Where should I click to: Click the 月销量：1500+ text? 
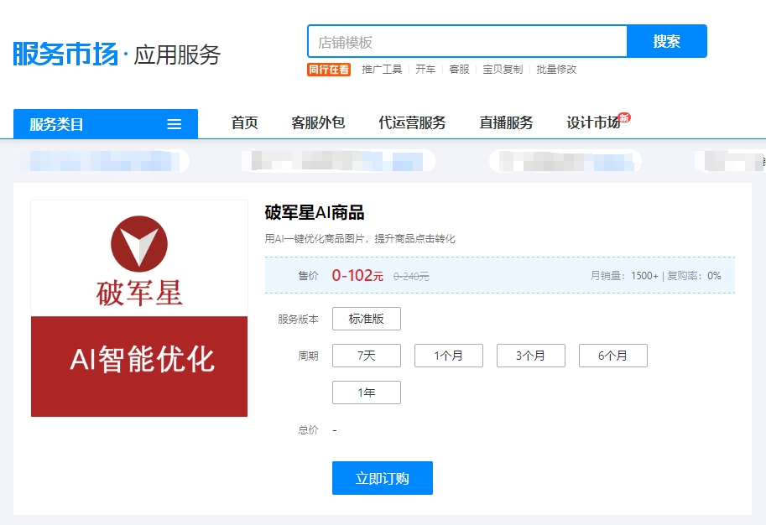(624, 275)
